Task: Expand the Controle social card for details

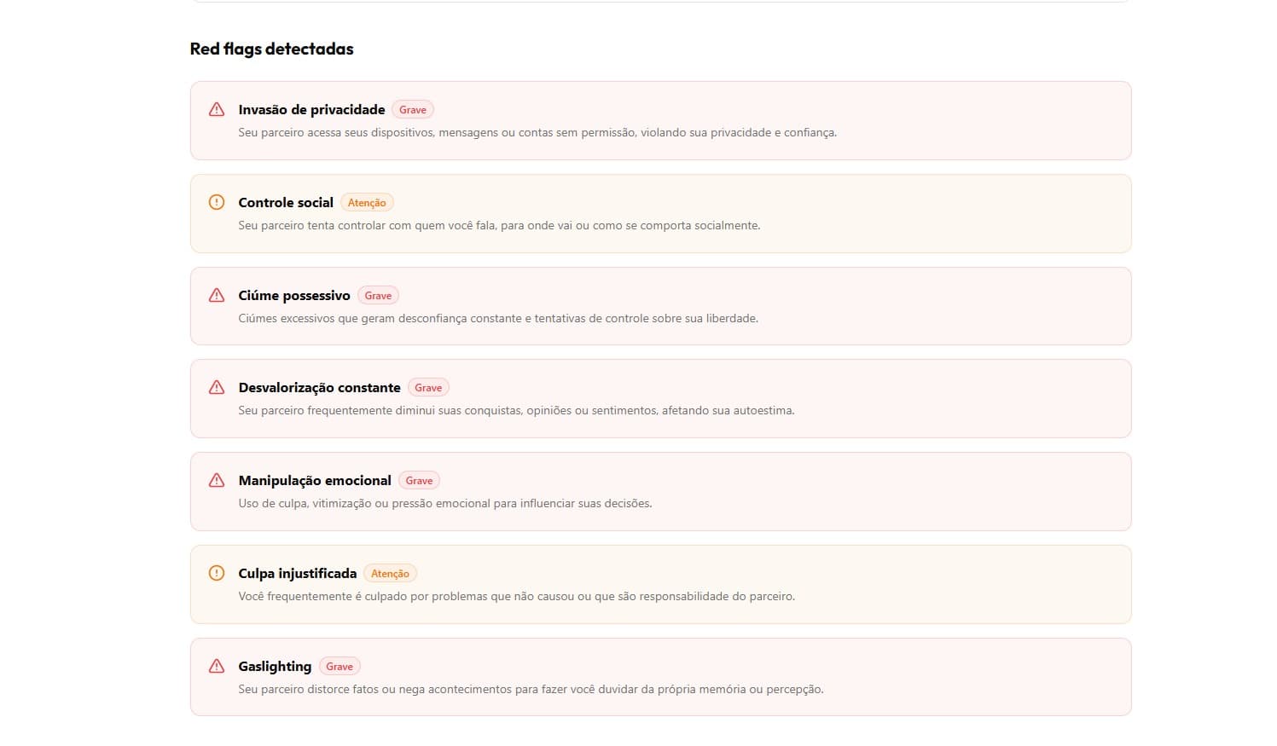Action: pyautogui.click(x=661, y=213)
